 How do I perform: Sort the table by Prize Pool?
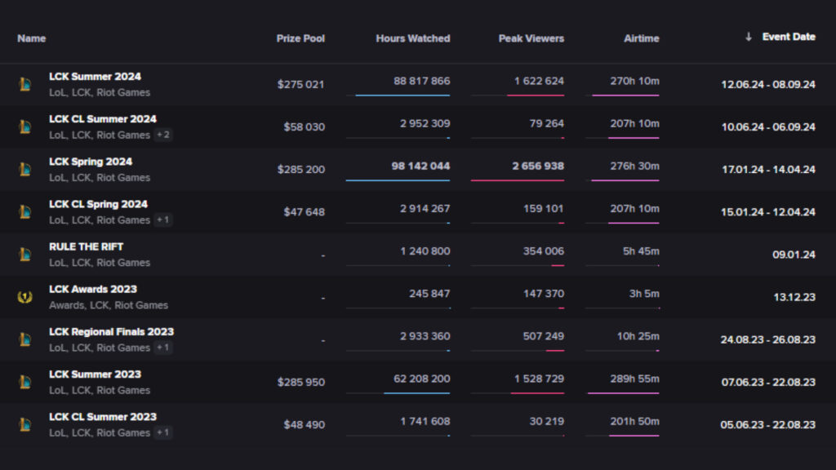[x=301, y=38]
